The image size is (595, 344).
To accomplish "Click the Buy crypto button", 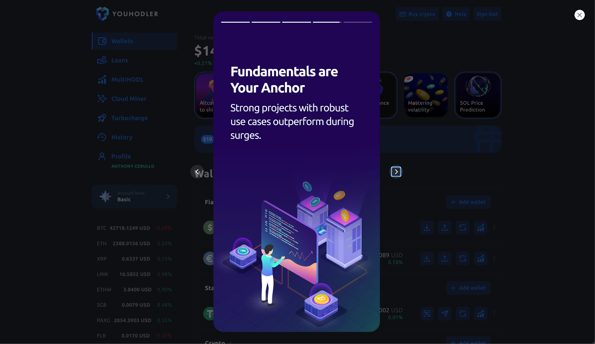I will click(x=417, y=14).
